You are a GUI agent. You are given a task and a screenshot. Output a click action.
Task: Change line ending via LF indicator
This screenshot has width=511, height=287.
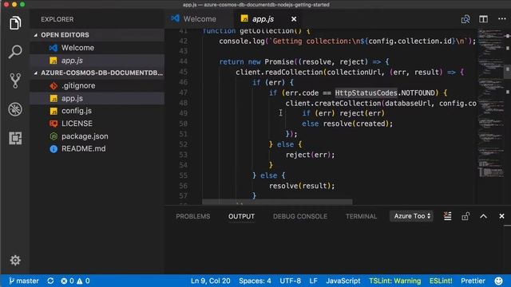click(x=313, y=281)
